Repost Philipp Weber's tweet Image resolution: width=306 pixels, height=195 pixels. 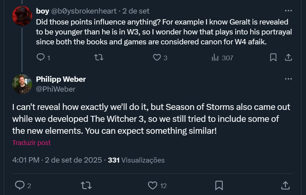point(86,185)
